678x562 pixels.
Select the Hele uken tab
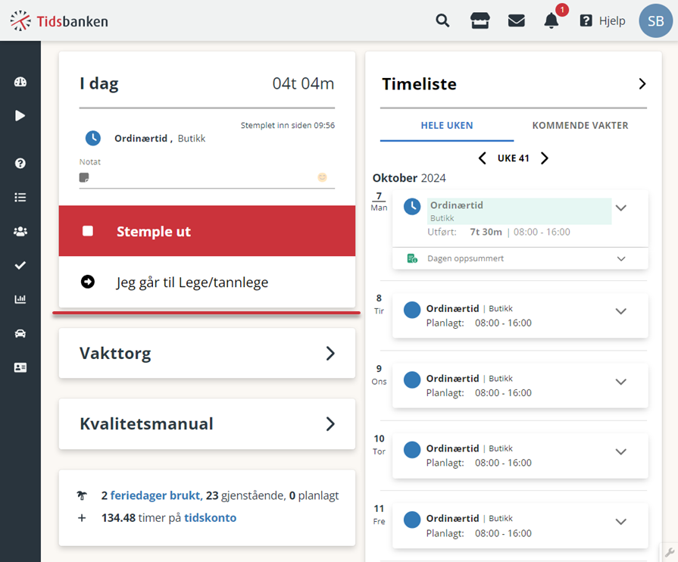pos(447,126)
